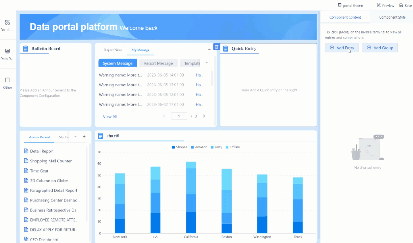The height and width of the screenshot is (243, 413).
Task: Open the Paragraphed Detail Report entry
Action: (x=53, y=190)
